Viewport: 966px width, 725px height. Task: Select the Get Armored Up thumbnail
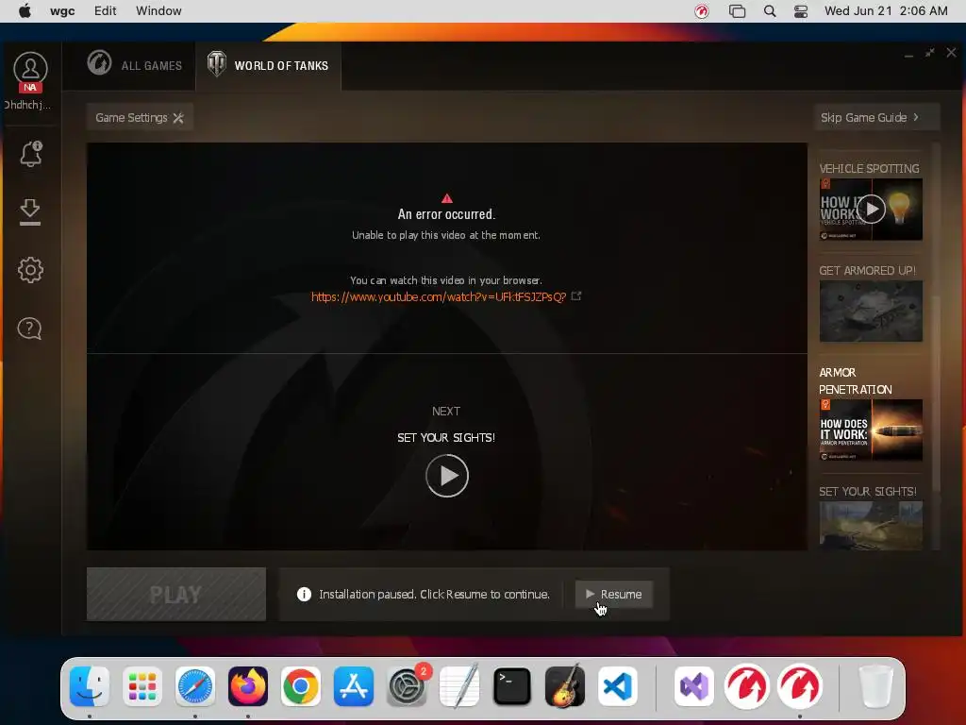tap(871, 311)
